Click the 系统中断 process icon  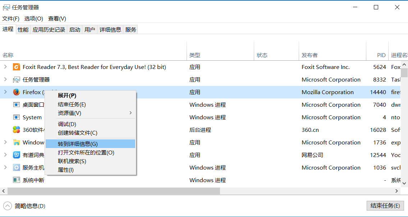17,180
